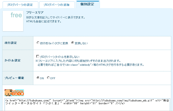Click the タイトル設定 row label
Screen dimensions: 173x111
[12, 60]
